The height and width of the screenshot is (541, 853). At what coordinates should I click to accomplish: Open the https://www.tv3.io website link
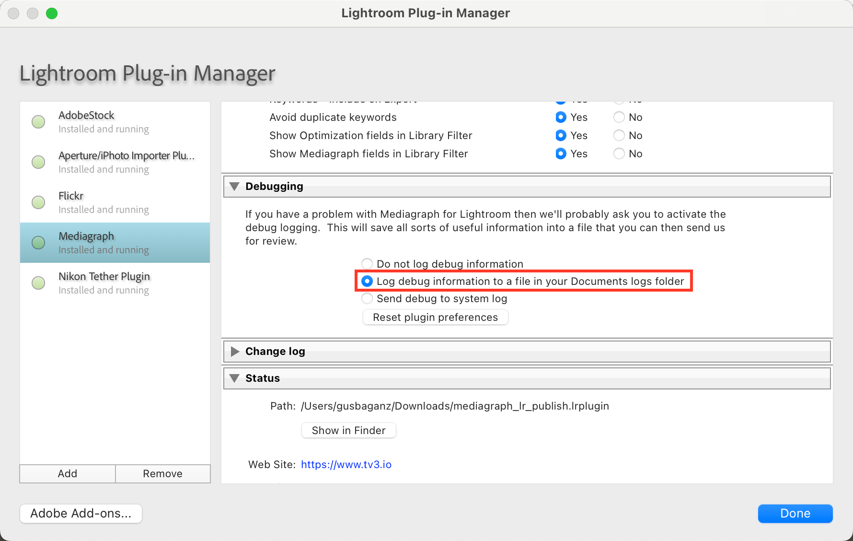pos(346,464)
